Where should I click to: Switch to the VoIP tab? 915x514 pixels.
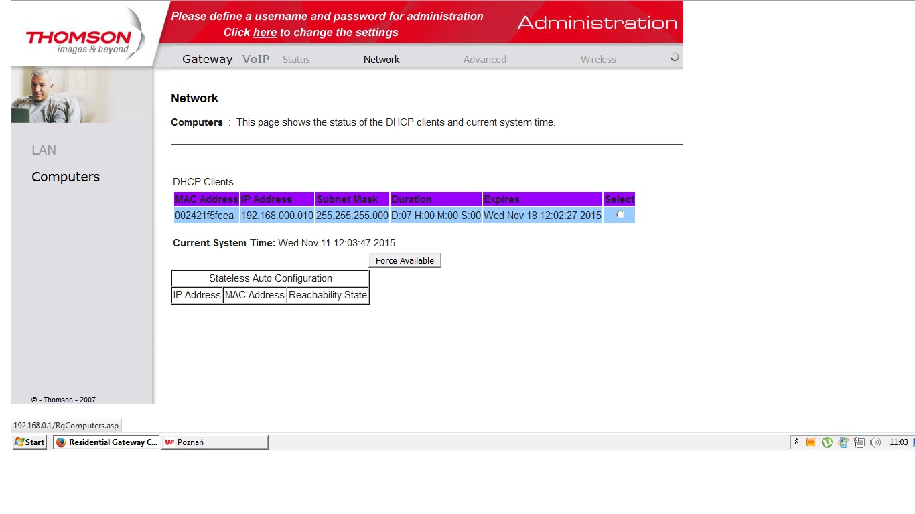256,59
